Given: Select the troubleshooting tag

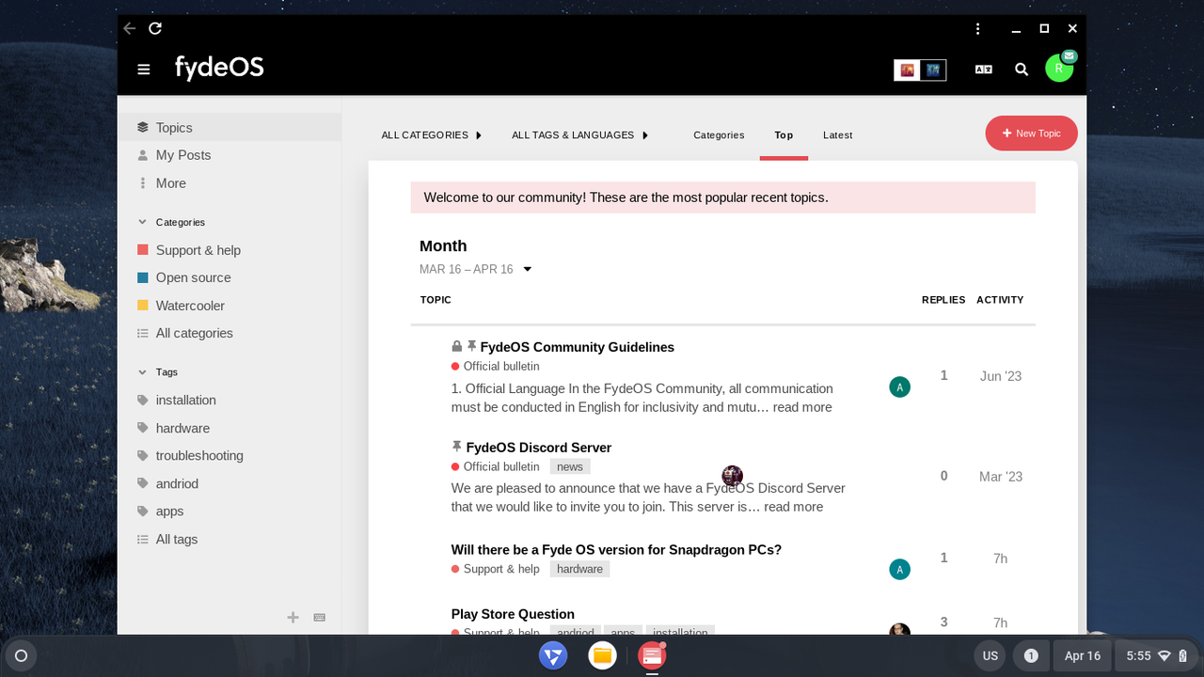Looking at the screenshot, I should coord(230,455).
